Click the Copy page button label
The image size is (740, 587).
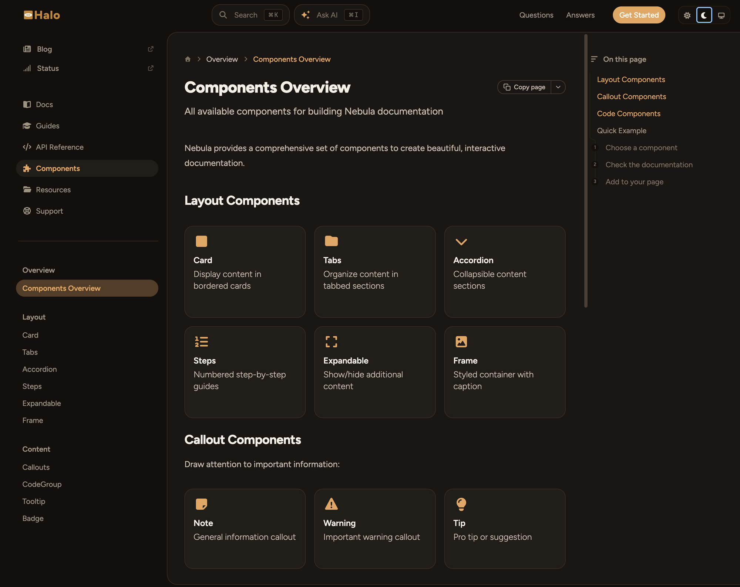pos(529,87)
